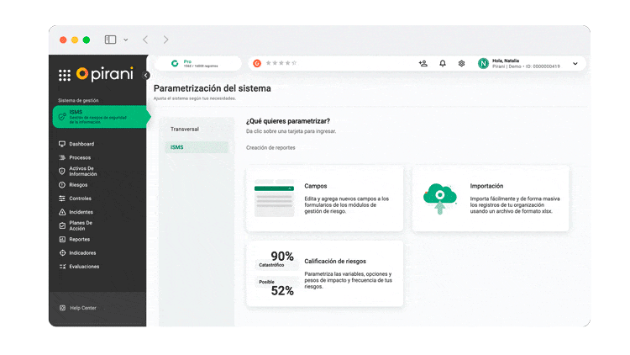
Task: Select the Transversal tab
Action: [x=185, y=129]
